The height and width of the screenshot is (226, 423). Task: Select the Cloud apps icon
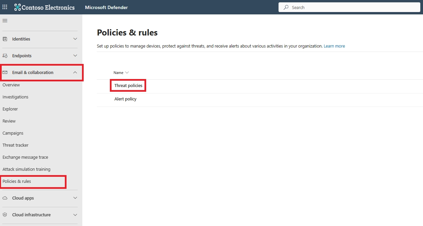pyautogui.click(x=5, y=198)
